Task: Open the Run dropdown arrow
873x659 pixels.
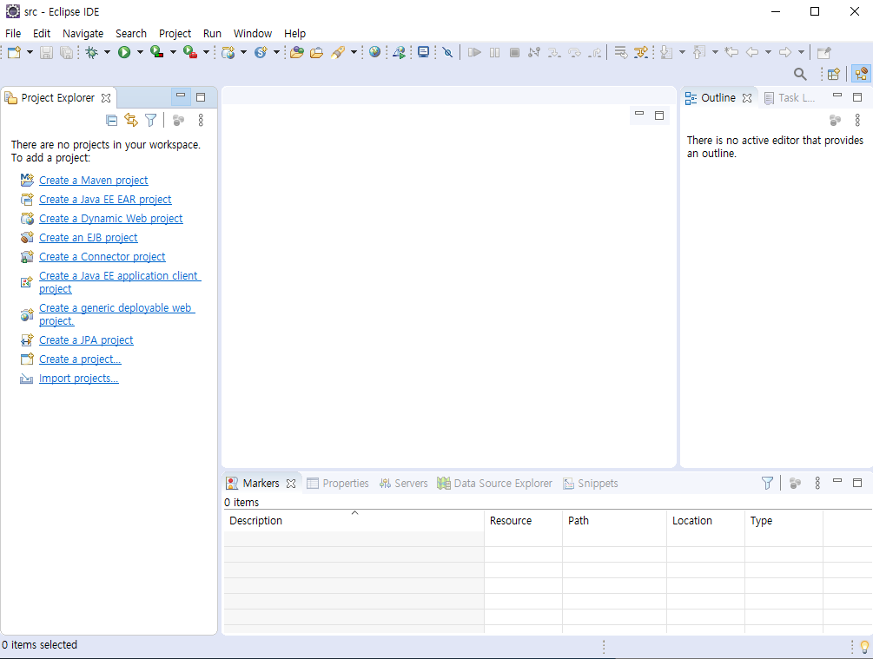Action: click(140, 52)
